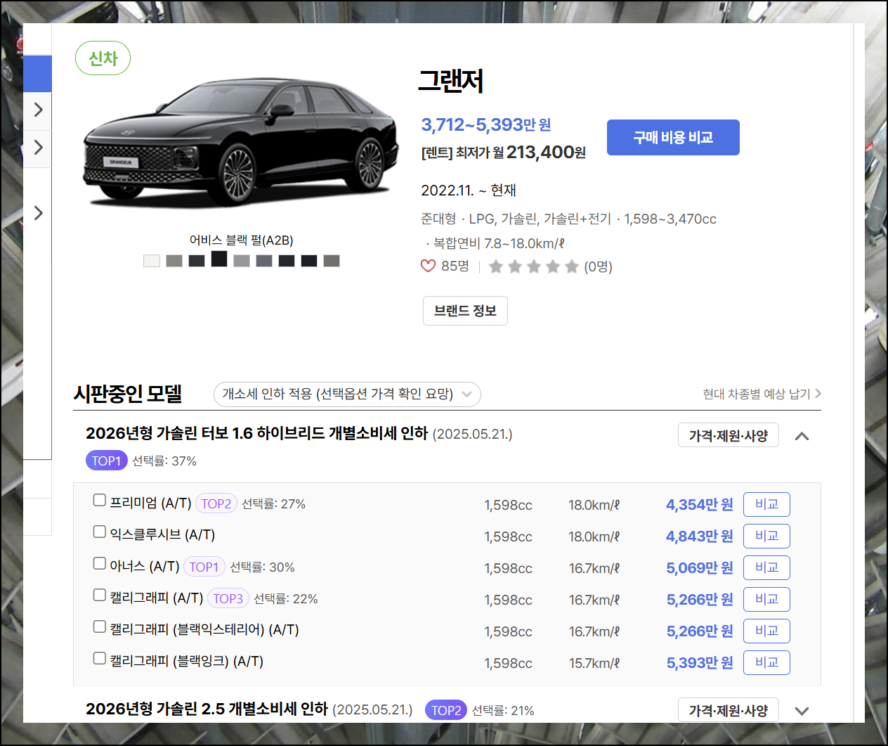
Task: Check 캘리그래피 (블랙익스테리어) (A/T) box
Action: (100, 626)
